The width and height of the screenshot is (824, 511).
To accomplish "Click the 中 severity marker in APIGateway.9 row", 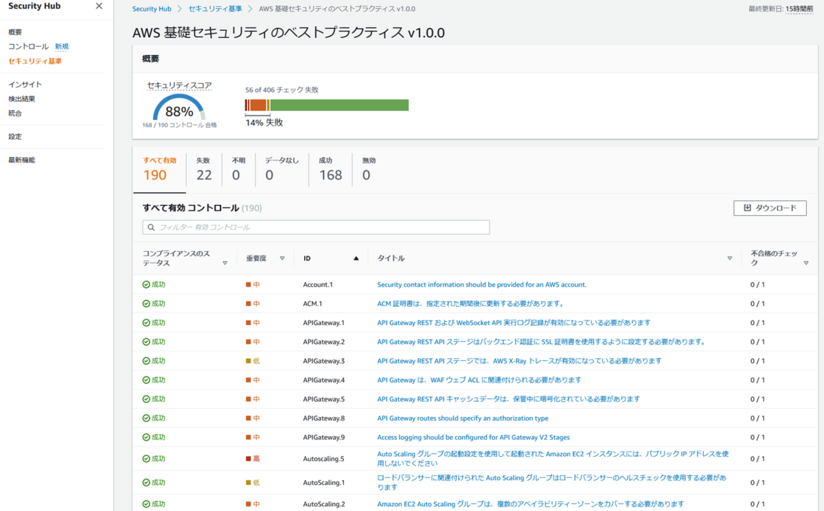I will pos(253,437).
